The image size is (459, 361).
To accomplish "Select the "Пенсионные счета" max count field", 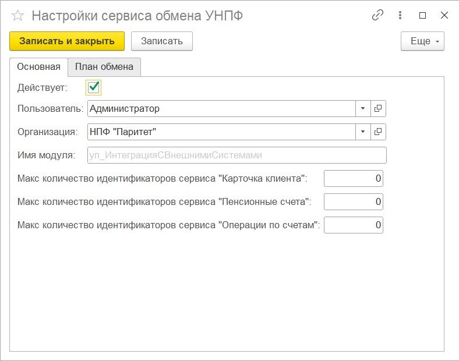I will [353, 202].
